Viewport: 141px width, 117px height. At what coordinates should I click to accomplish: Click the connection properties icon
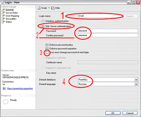(x=4, y=88)
